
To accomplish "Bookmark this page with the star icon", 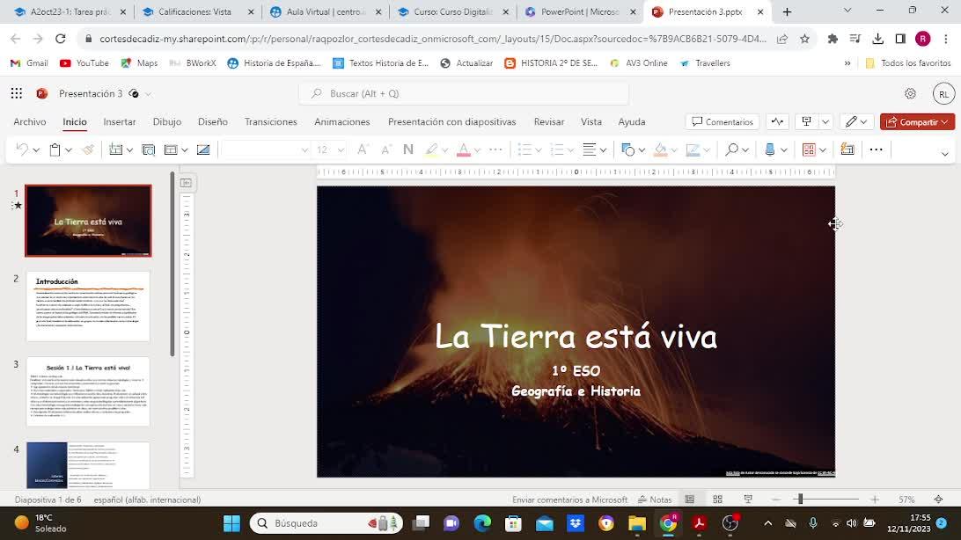I will coord(804,39).
